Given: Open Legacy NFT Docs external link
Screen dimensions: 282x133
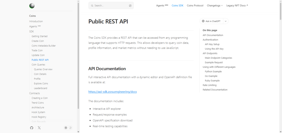Looking at the screenshot, I should click(237, 5).
